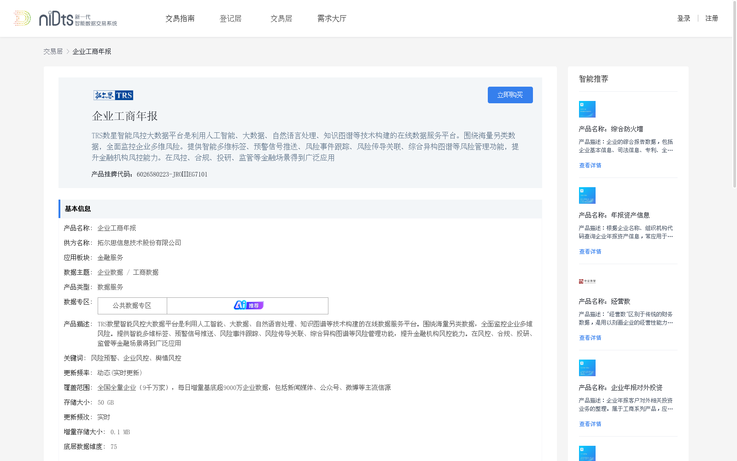This screenshot has height=461, width=737.
Task: Open the 年报资产信息 product thumbnail
Action: tap(587, 195)
